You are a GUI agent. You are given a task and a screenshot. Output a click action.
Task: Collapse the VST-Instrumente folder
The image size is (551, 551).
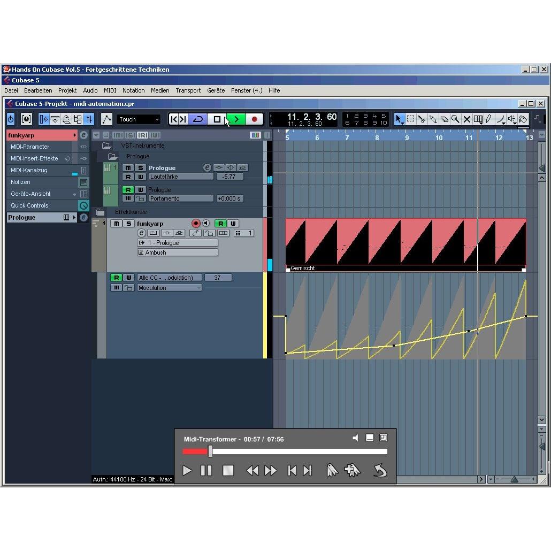pyautogui.click(x=106, y=146)
